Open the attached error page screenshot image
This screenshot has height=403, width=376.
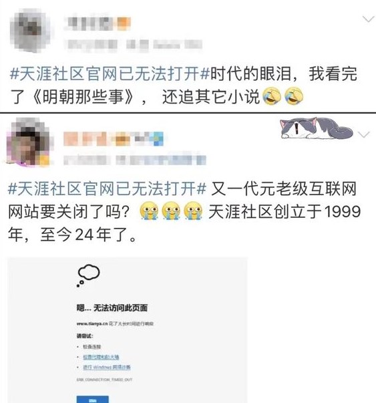coord(128,330)
